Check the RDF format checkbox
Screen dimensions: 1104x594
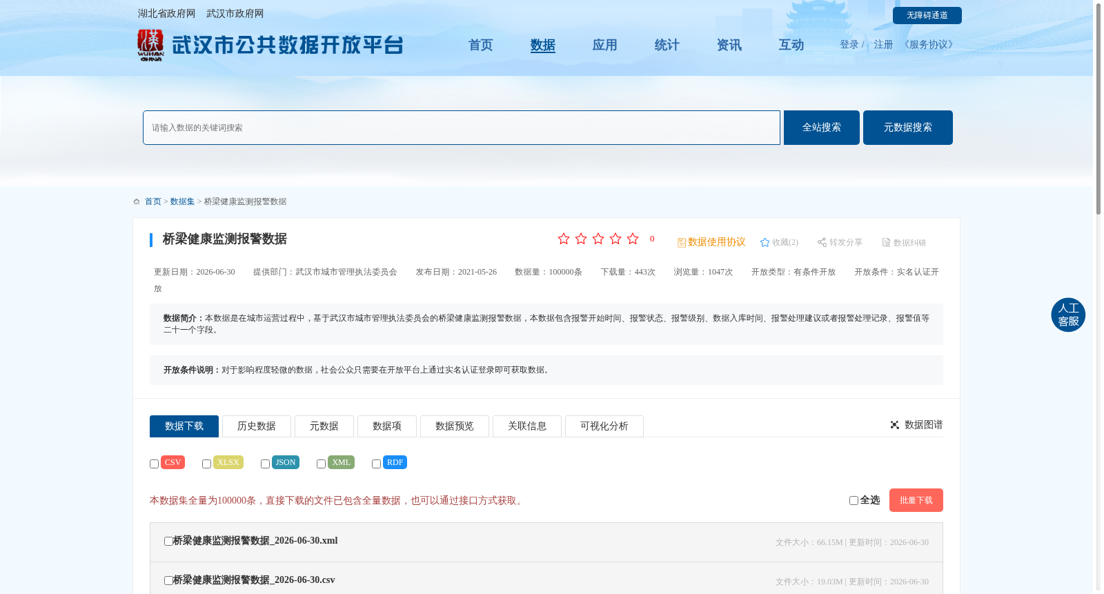click(x=376, y=464)
